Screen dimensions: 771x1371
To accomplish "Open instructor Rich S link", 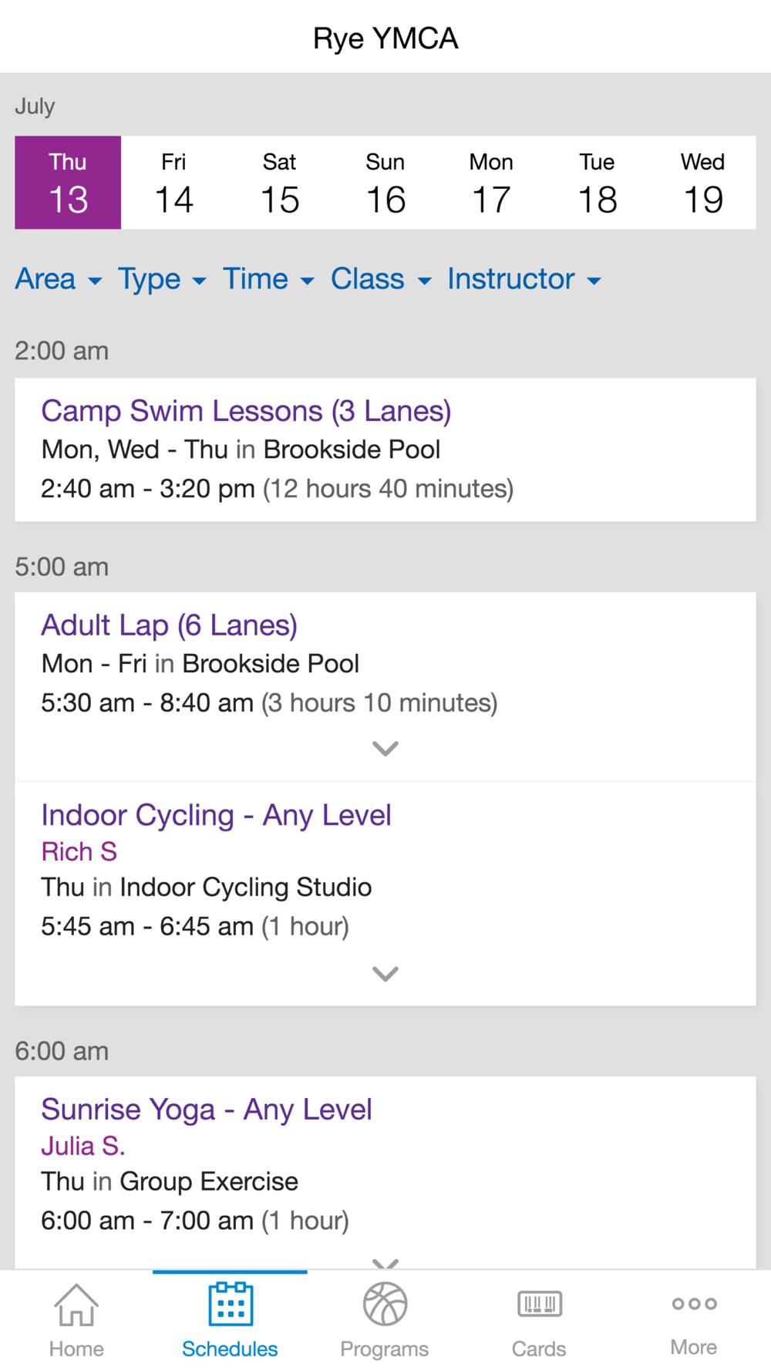I will (79, 851).
